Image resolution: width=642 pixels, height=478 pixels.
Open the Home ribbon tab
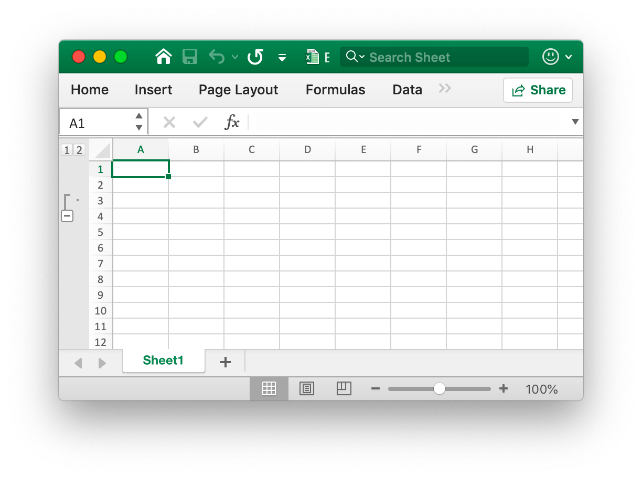tap(90, 90)
